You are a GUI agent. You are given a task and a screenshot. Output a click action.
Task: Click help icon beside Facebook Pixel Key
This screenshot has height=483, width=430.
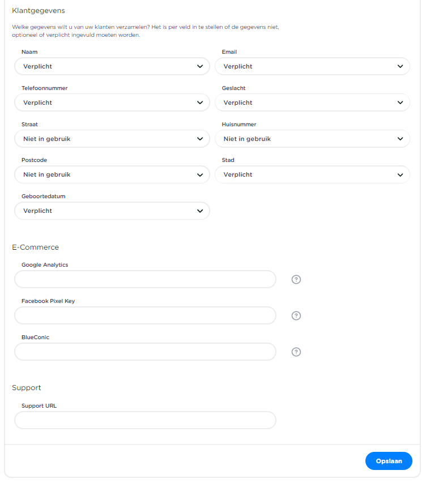296,316
